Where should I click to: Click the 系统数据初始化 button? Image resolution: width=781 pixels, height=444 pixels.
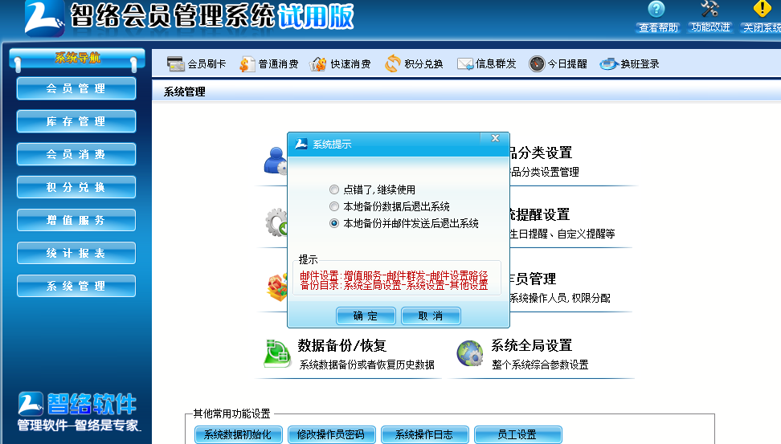[238, 434]
